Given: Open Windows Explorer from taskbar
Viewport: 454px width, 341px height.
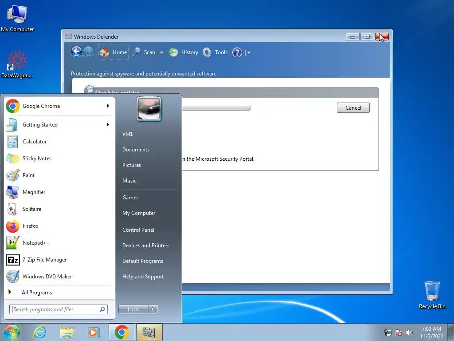Looking at the screenshot, I should (67, 332).
